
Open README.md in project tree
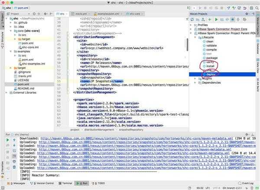click(24, 88)
